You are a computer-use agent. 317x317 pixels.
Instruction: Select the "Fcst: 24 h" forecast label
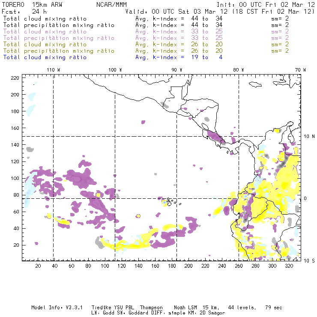tap(24, 12)
